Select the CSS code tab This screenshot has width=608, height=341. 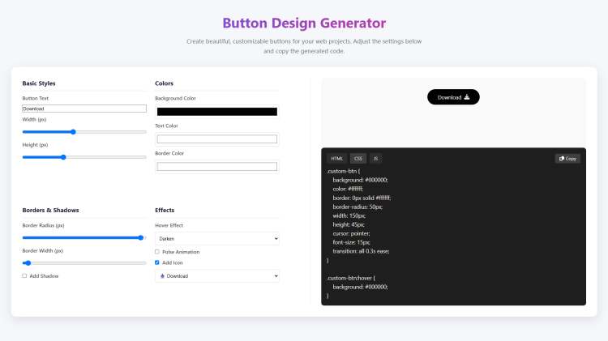pyautogui.click(x=358, y=159)
